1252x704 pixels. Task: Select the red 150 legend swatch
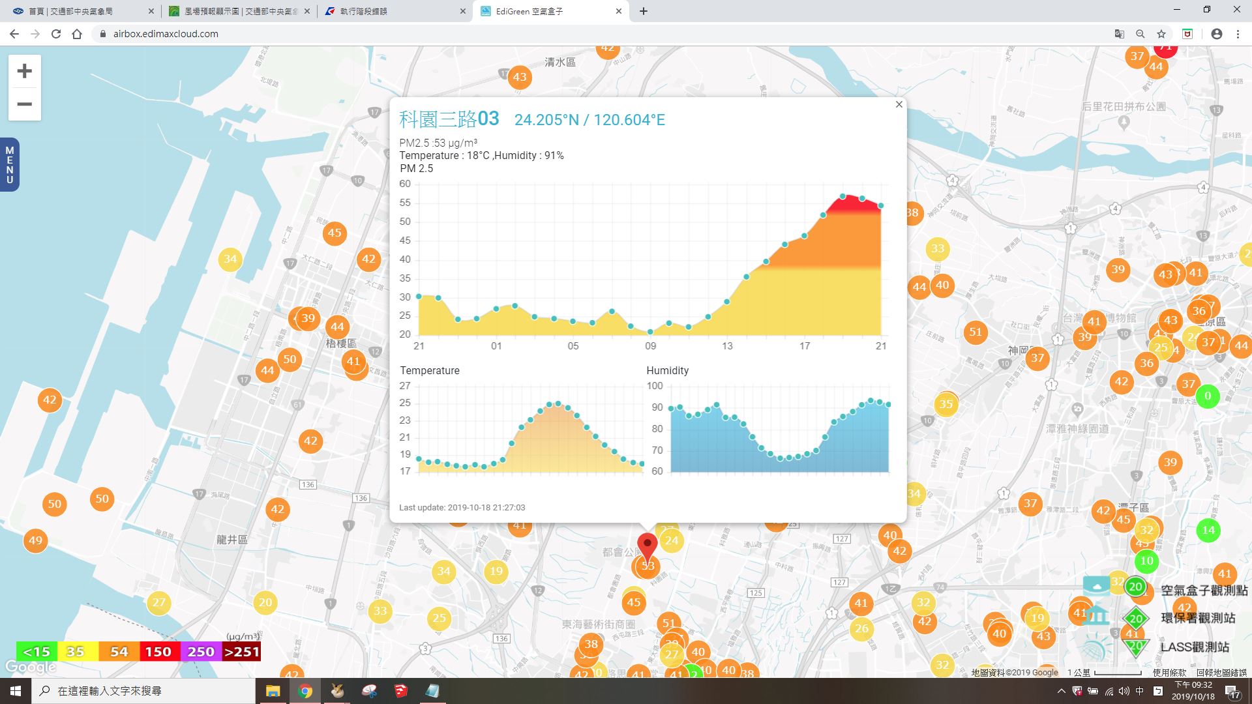pyautogui.click(x=159, y=651)
